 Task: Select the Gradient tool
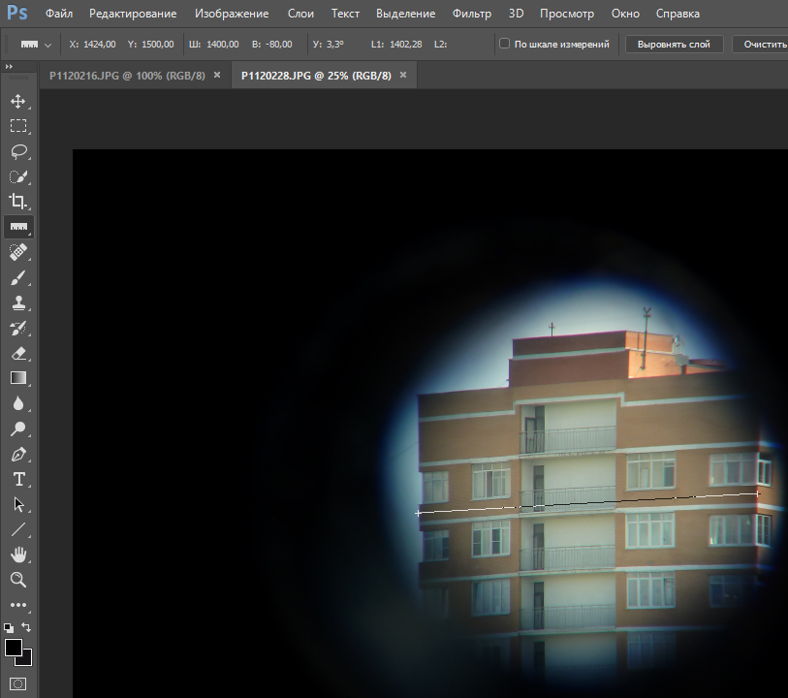pos(18,378)
